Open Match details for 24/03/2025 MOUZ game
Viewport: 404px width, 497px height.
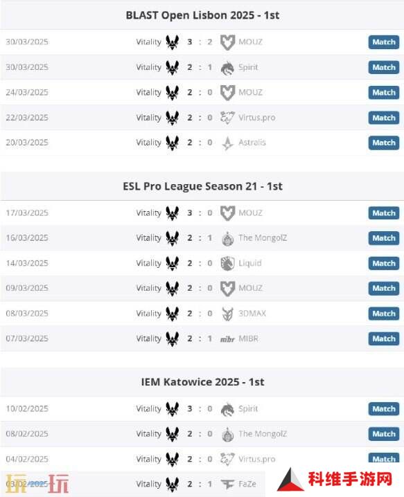[384, 93]
